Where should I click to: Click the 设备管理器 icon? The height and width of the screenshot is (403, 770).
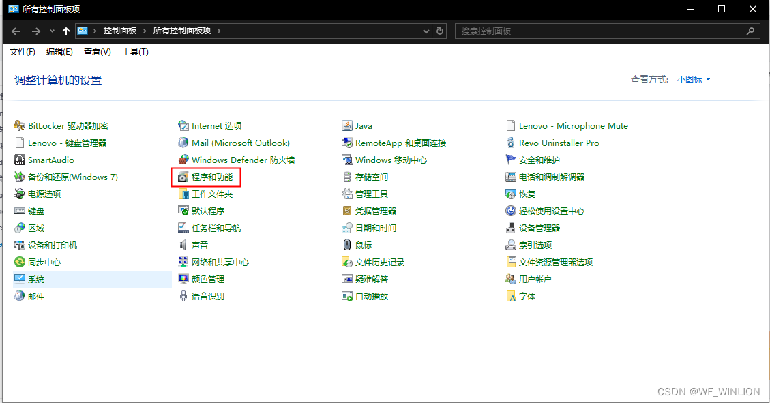[511, 228]
